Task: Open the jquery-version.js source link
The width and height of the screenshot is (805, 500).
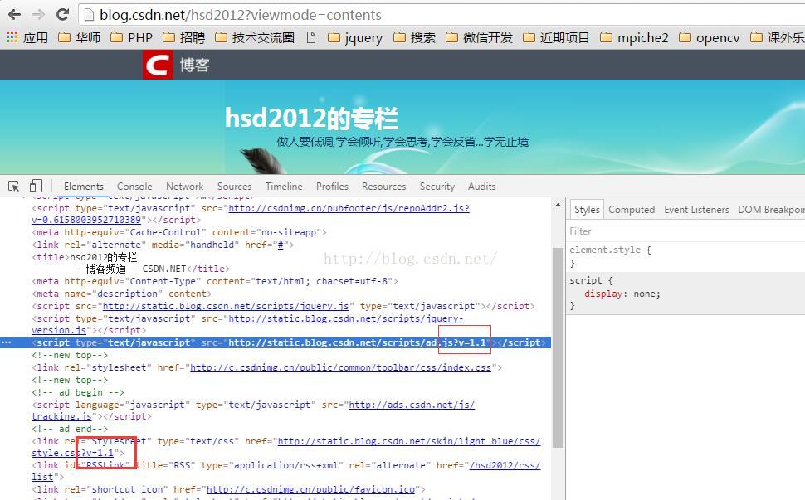Action: coord(345,319)
